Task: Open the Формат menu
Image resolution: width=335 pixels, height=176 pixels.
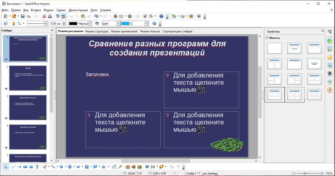Action: (x=49, y=10)
